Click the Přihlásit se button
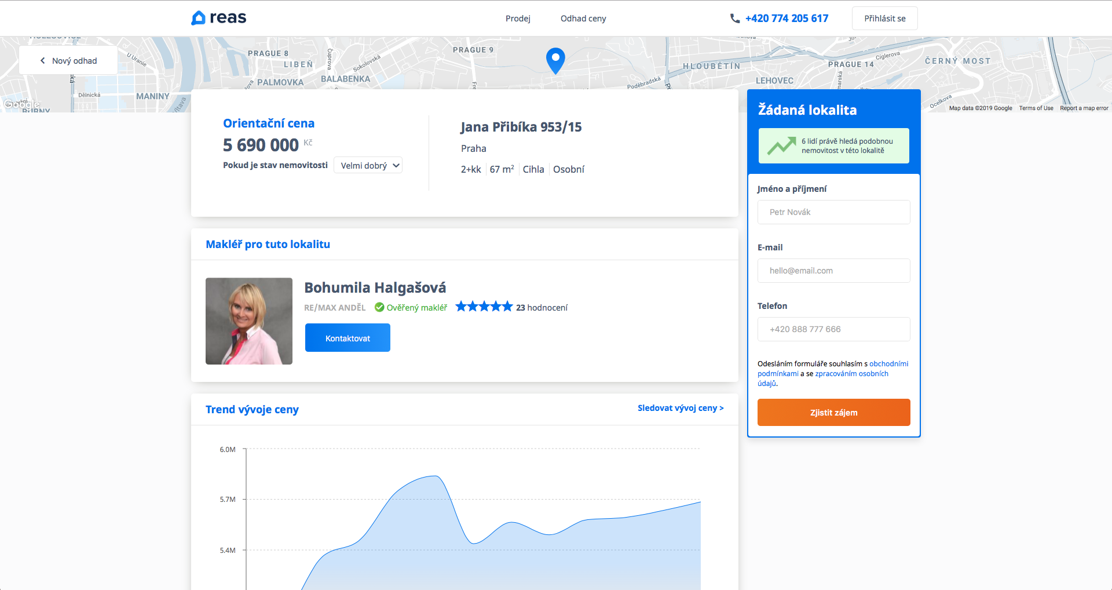Screen dimensions: 1112x590 [884, 19]
